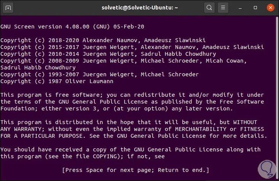This screenshot has height=181, width=279.
Task: Click the line You should have received
Action: 131,150
